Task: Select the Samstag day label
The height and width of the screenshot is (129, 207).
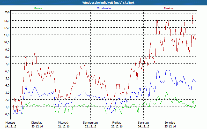Action: (x=143, y=123)
